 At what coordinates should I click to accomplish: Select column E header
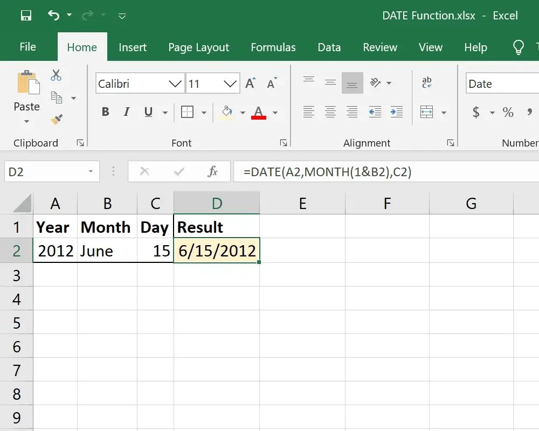click(302, 203)
